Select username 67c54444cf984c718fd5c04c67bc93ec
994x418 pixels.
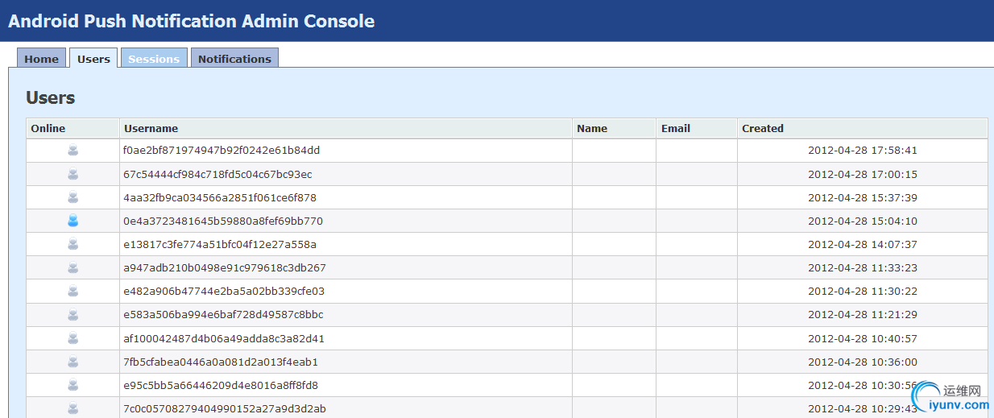point(217,174)
